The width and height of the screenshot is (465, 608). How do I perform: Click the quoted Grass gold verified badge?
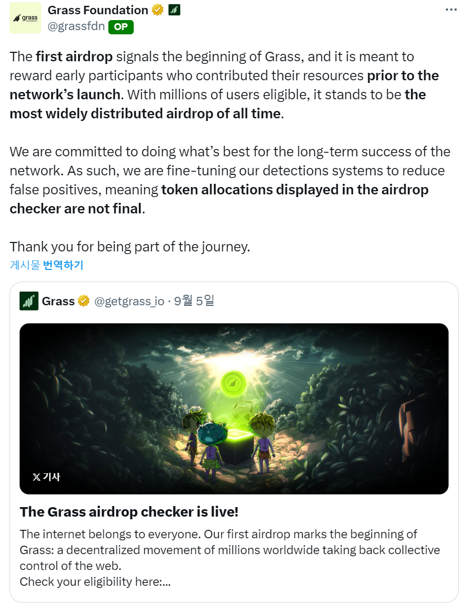(x=83, y=301)
